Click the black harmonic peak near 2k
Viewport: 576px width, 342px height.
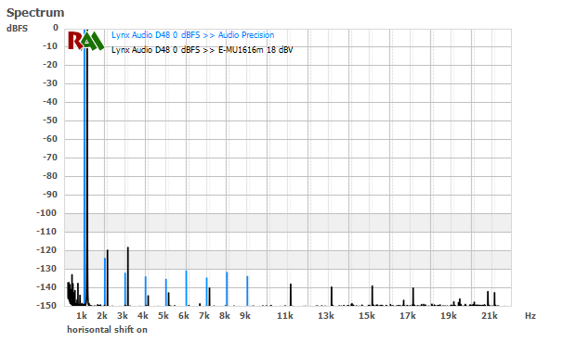(108, 277)
